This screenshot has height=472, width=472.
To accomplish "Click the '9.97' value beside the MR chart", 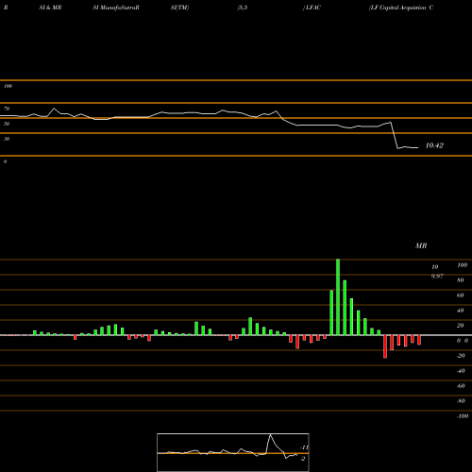I will coord(437,277).
